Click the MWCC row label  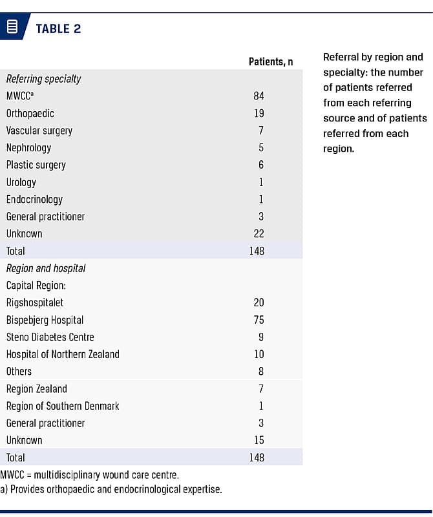(19, 96)
